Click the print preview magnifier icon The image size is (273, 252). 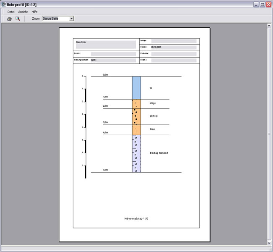tap(18, 18)
